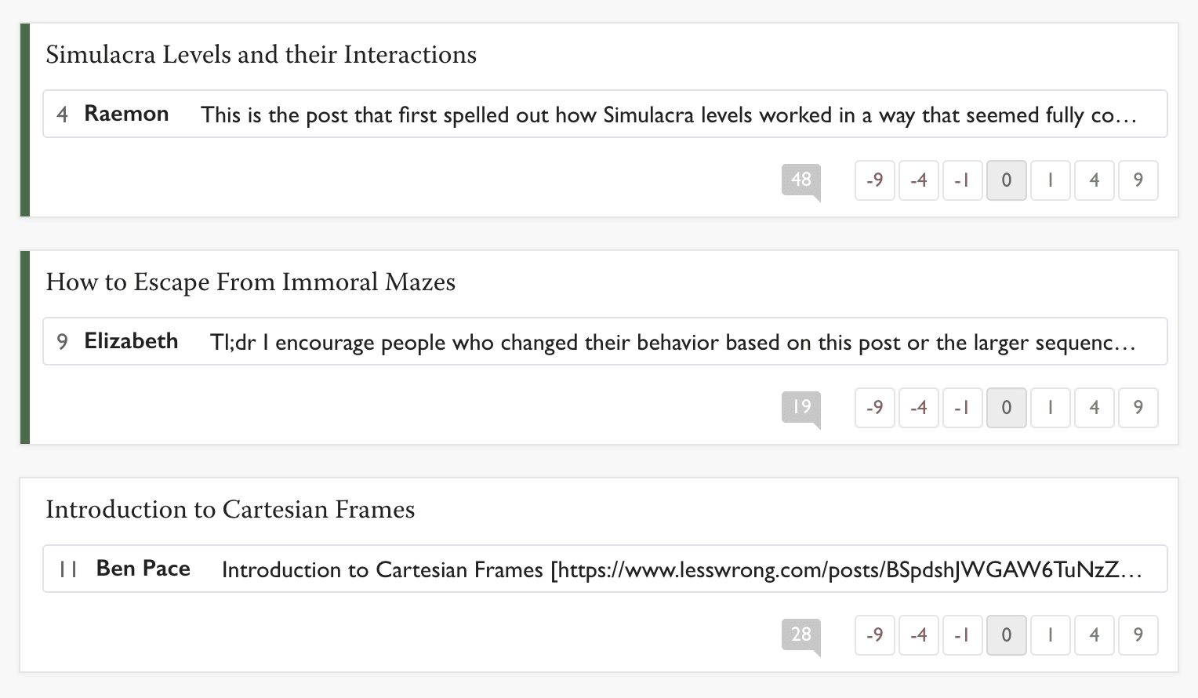Expand Raemon's review of Simulacra Levels

[668, 115]
